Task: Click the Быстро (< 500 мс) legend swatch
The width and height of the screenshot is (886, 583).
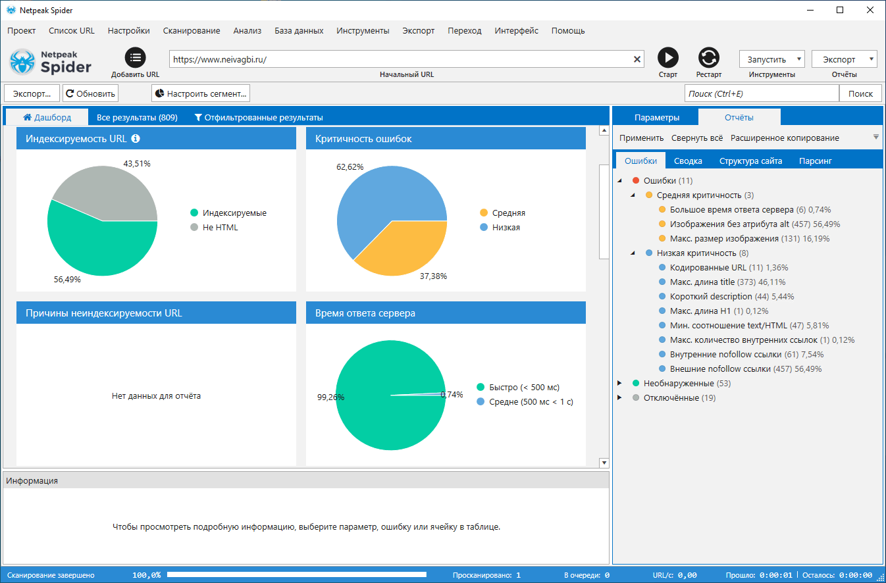Action: point(481,387)
